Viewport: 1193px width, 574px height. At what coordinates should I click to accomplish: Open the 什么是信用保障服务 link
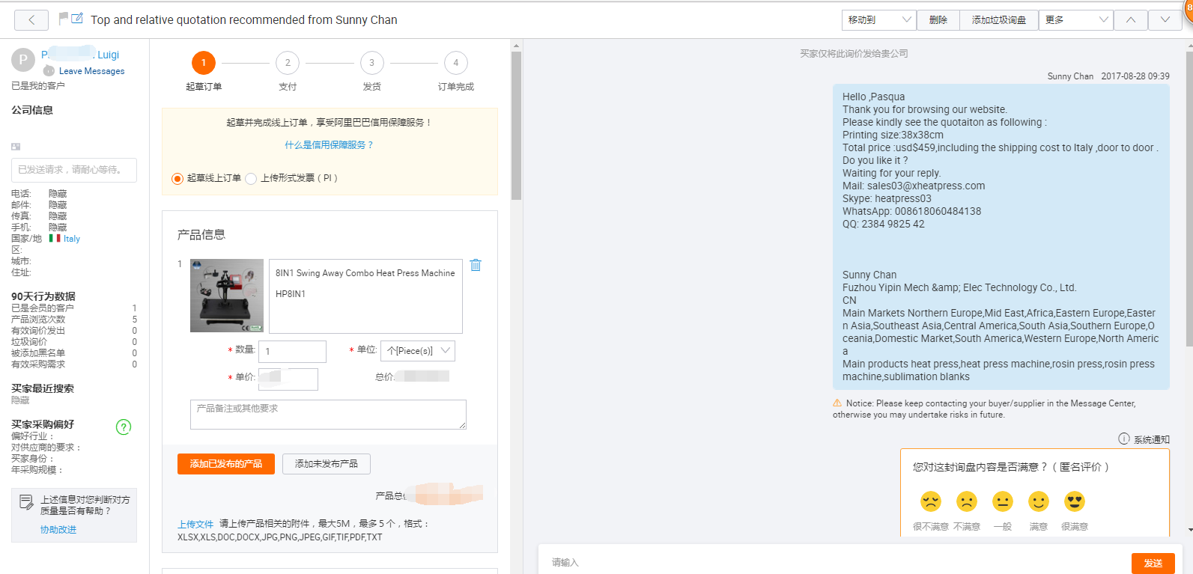[x=329, y=145]
